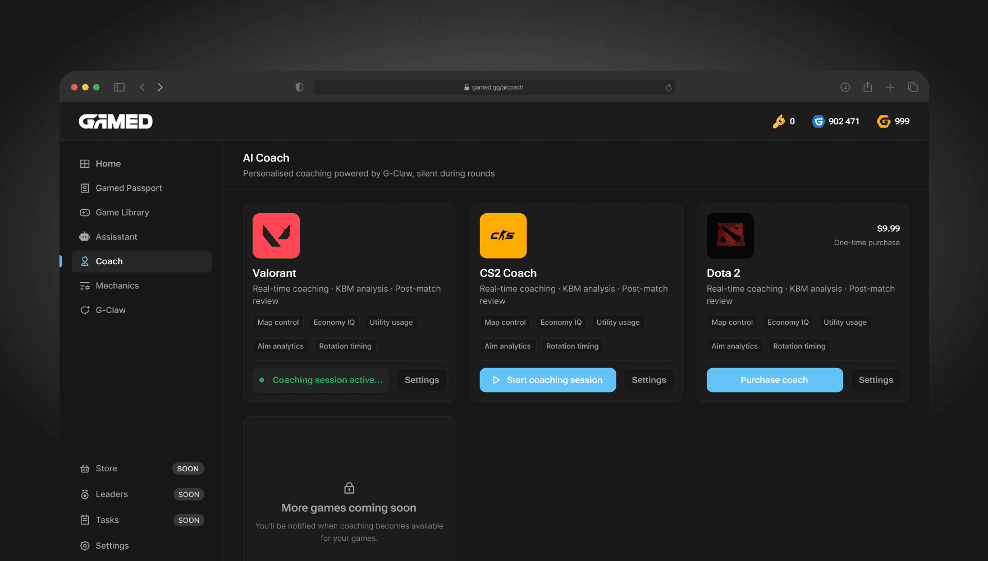988x561 pixels.
Task: Click the Store basket icon
Action: [85, 468]
